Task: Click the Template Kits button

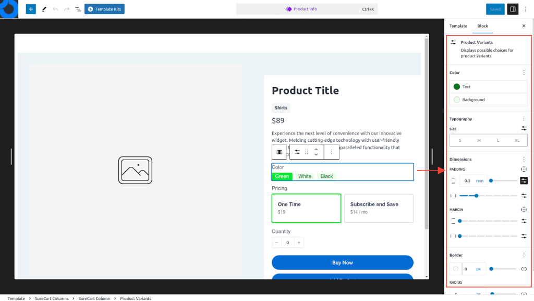Action: 104,9
